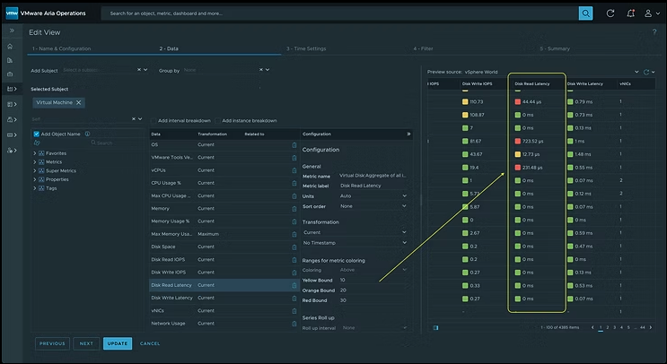Expand the Metrics tree node
Screen dimensions: 667x364
pos(34,162)
